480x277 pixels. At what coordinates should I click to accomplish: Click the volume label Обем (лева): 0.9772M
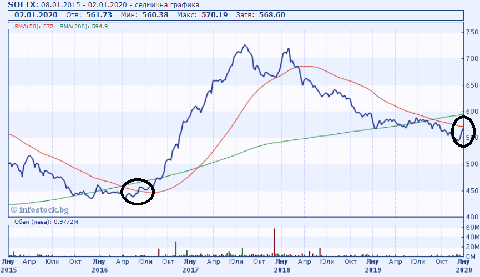46,221
